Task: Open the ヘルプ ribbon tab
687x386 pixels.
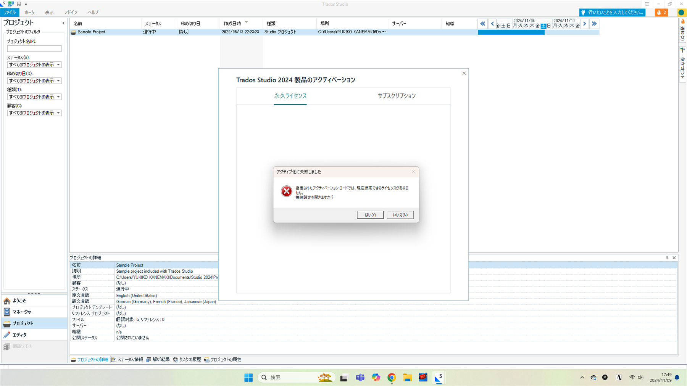Action: (93, 12)
